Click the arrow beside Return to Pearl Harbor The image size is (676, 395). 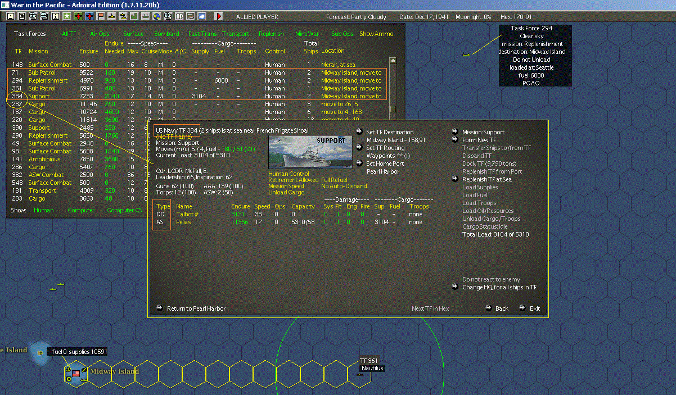click(160, 308)
